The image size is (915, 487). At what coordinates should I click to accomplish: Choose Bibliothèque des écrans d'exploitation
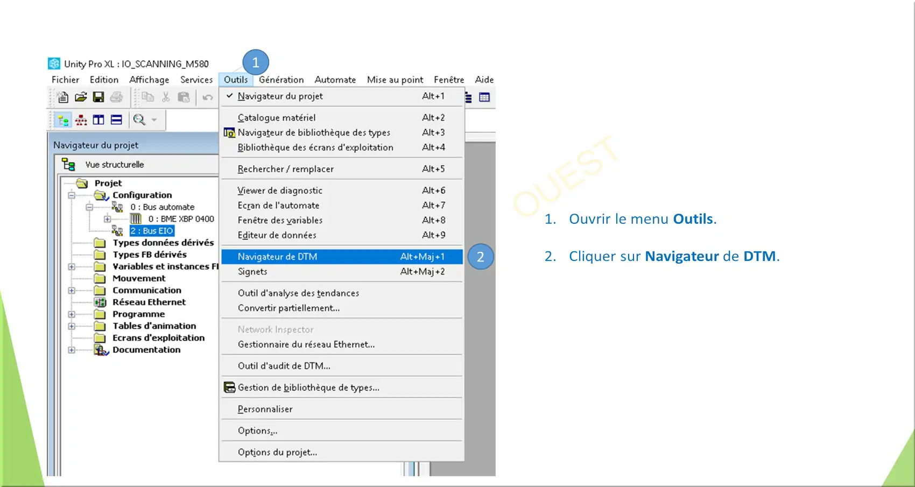coord(342,147)
